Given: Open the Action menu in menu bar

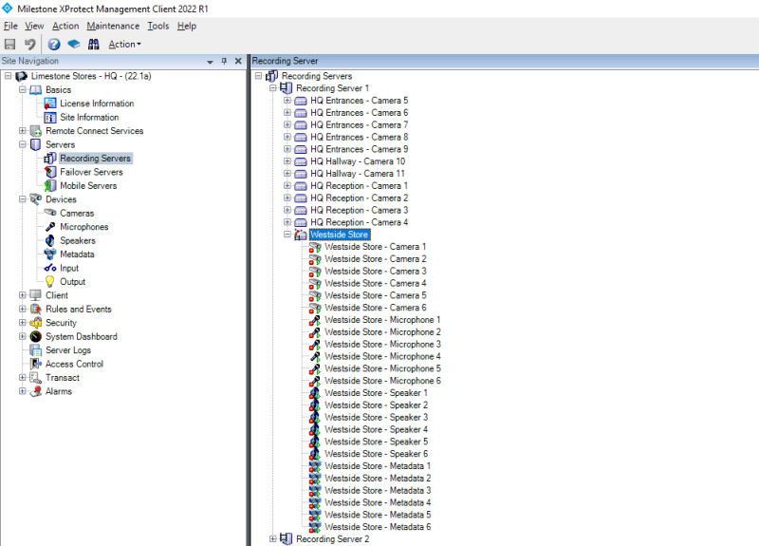Looking at the screenshot, I should pos(65,26).
